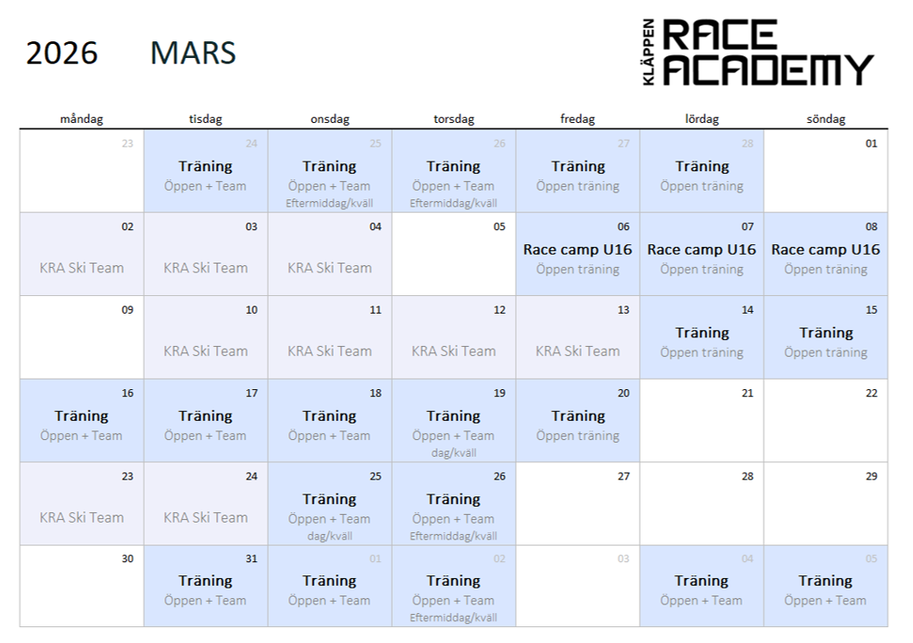Click the söndag column header
The height and width of the screenshot is (643, 913).
826,119
